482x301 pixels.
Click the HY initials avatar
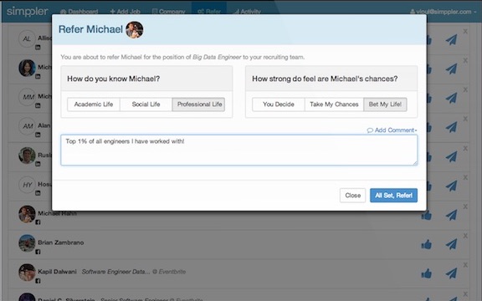[27, 185]
